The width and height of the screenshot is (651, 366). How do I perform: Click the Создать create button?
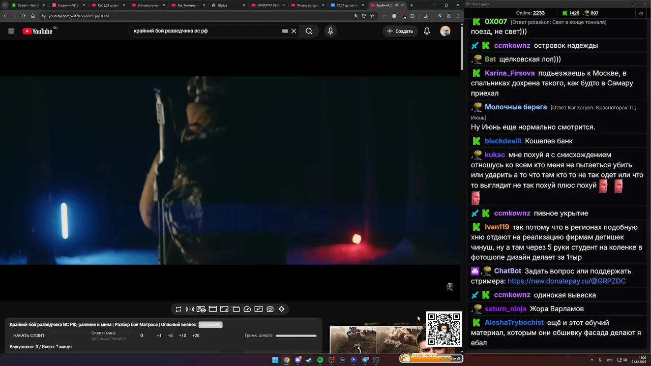click(400, 31)
